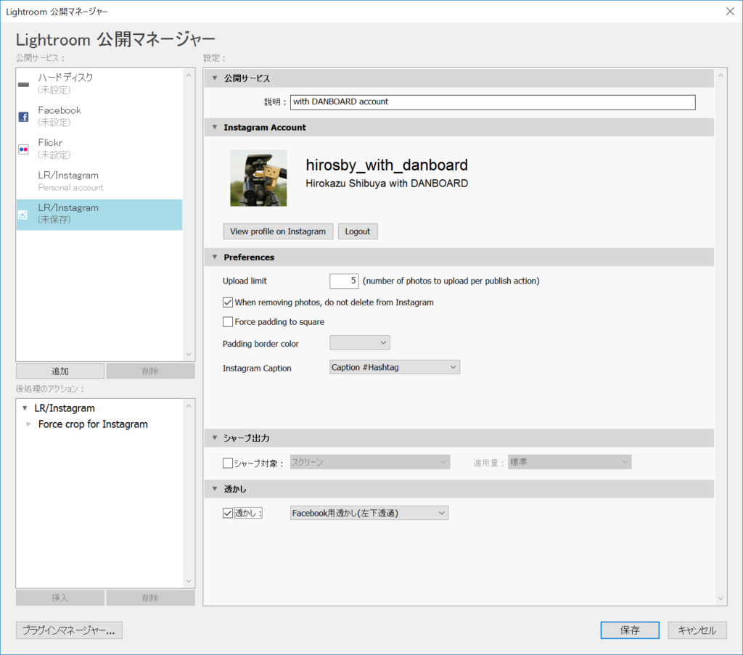Click post-process actions list scroll-up arrow
Screen dimensions: 743x655
(x=189, y=406)
